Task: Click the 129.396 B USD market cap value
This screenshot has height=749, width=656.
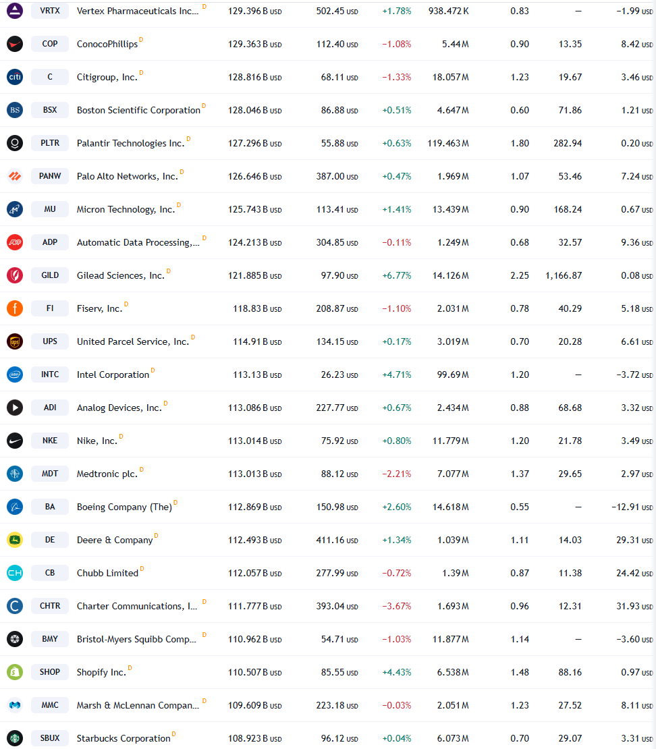Action: tap(254, 11)
